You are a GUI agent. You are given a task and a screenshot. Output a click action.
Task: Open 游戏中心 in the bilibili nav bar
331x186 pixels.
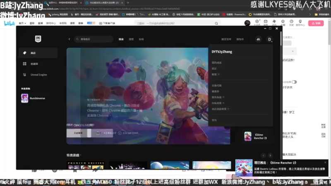pos(51,23)
